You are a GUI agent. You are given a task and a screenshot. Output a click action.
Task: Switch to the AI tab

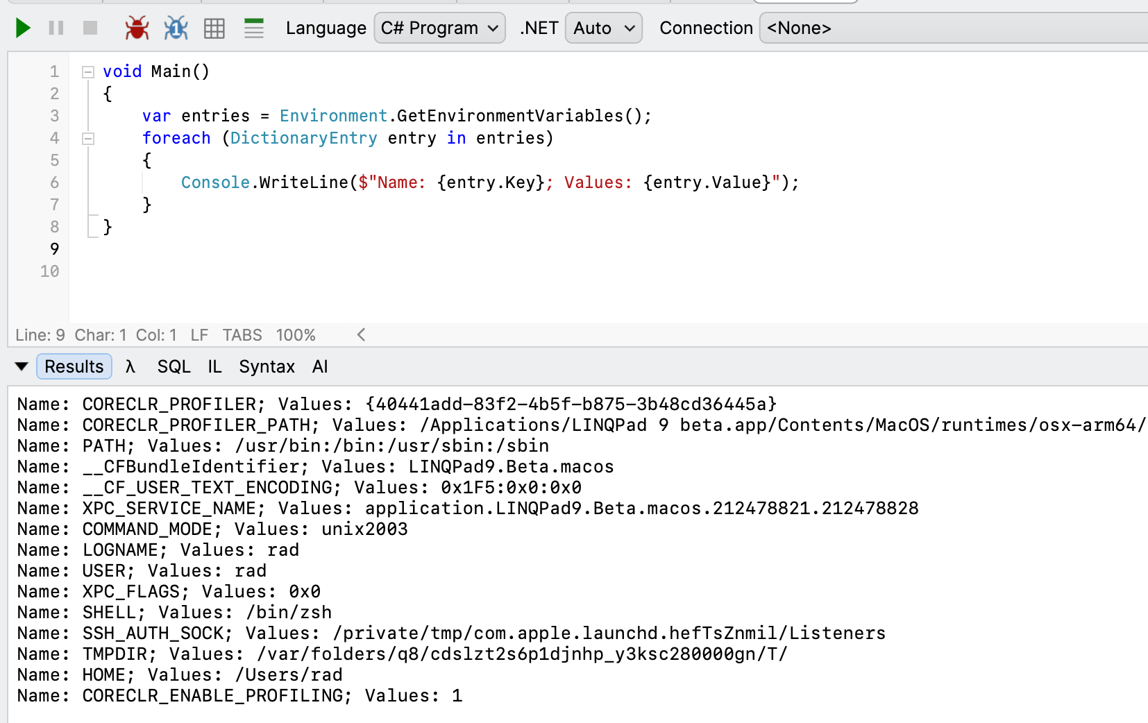pos(319,366)
